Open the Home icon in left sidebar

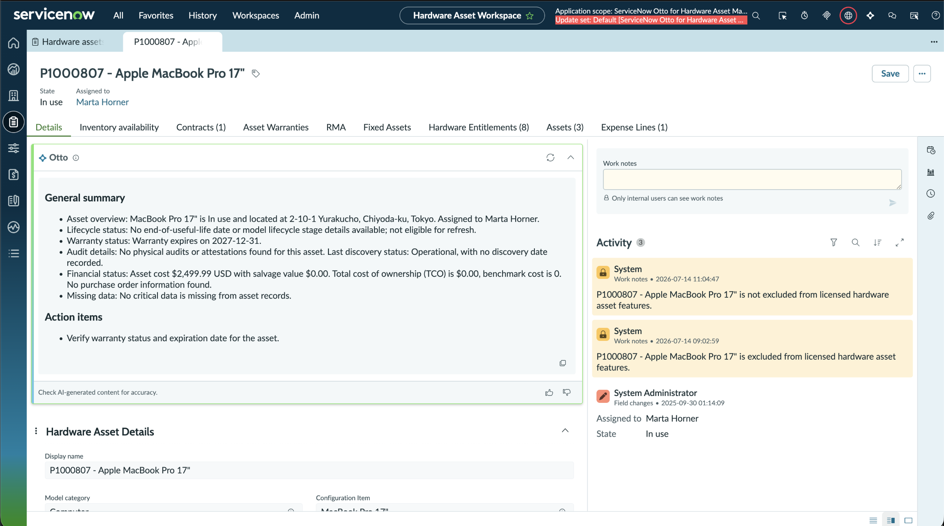tap(13, 43)
